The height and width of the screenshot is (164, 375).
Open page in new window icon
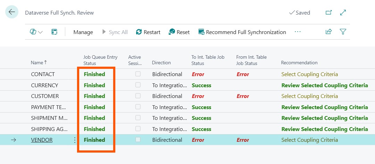(328, 13)
